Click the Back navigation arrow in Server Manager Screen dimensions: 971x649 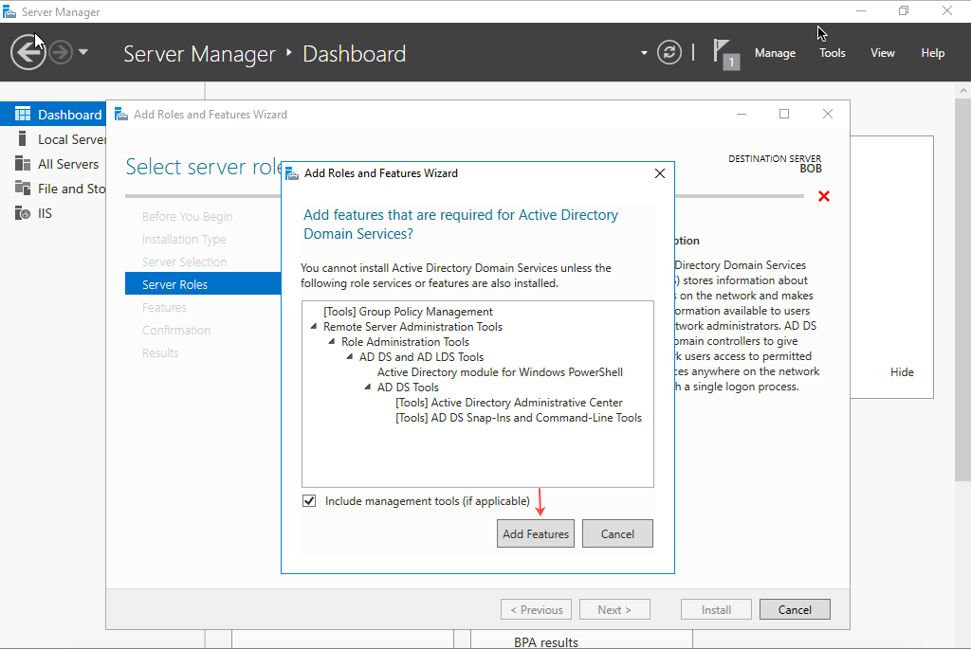(x=27, y=53)
